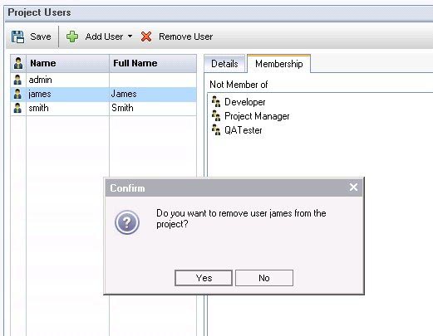
Task: Click the question mark icon in Confirm dialog
Action: tap(127, 222)
